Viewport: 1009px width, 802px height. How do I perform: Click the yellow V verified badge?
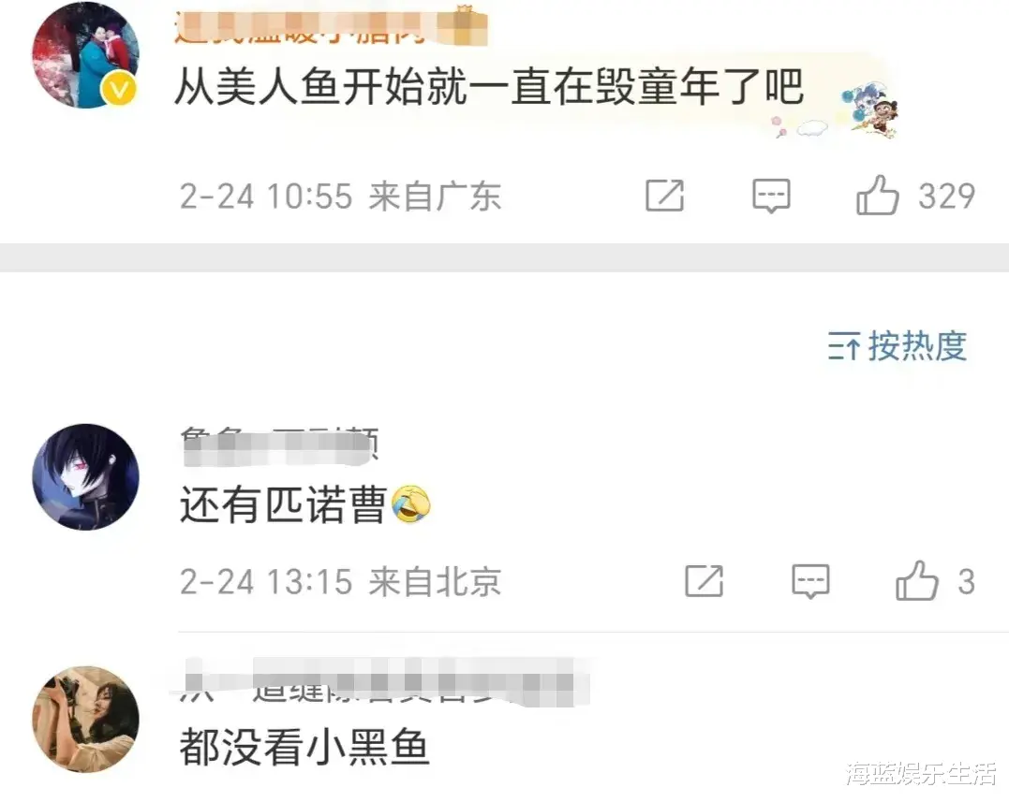[119, 89]
